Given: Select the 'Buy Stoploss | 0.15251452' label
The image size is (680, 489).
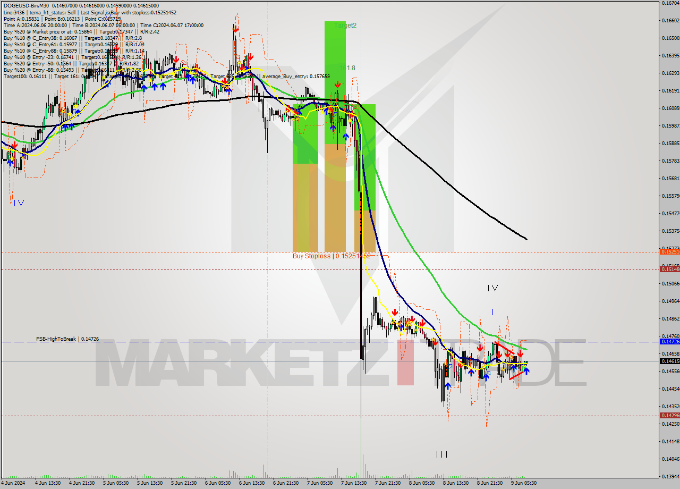Looking at the screenshot, I should (x=331, y=256).
